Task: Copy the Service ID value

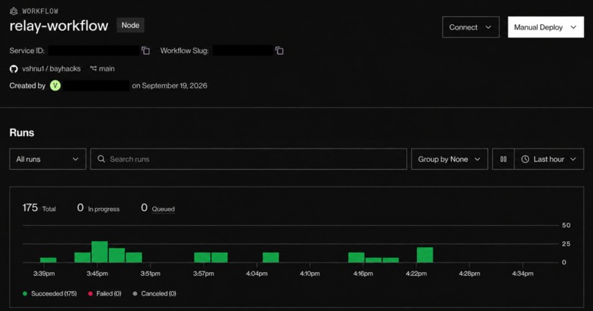Action: (x=146, y=51)
